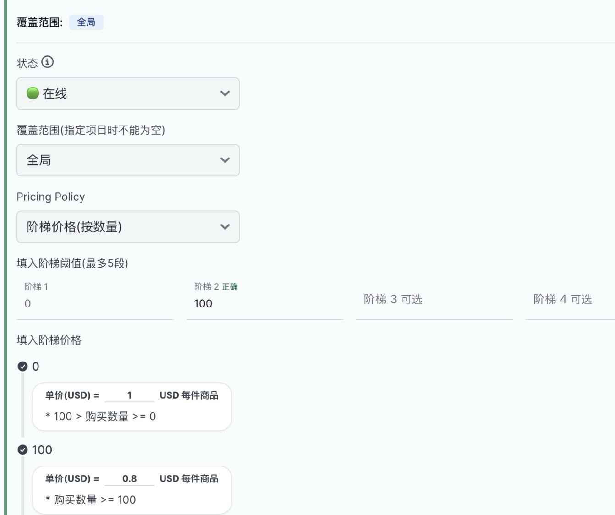Open the Pricing Policy 阶梯价格(按数量) dropdown

(x=128, y=227)
